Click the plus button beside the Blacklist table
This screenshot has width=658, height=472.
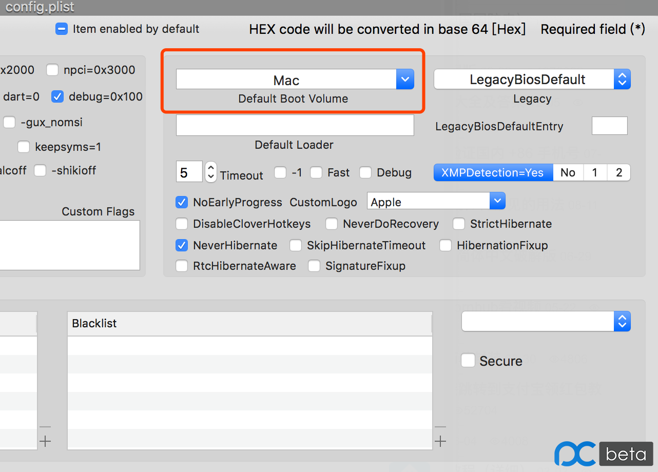click(x=440, y=441)
